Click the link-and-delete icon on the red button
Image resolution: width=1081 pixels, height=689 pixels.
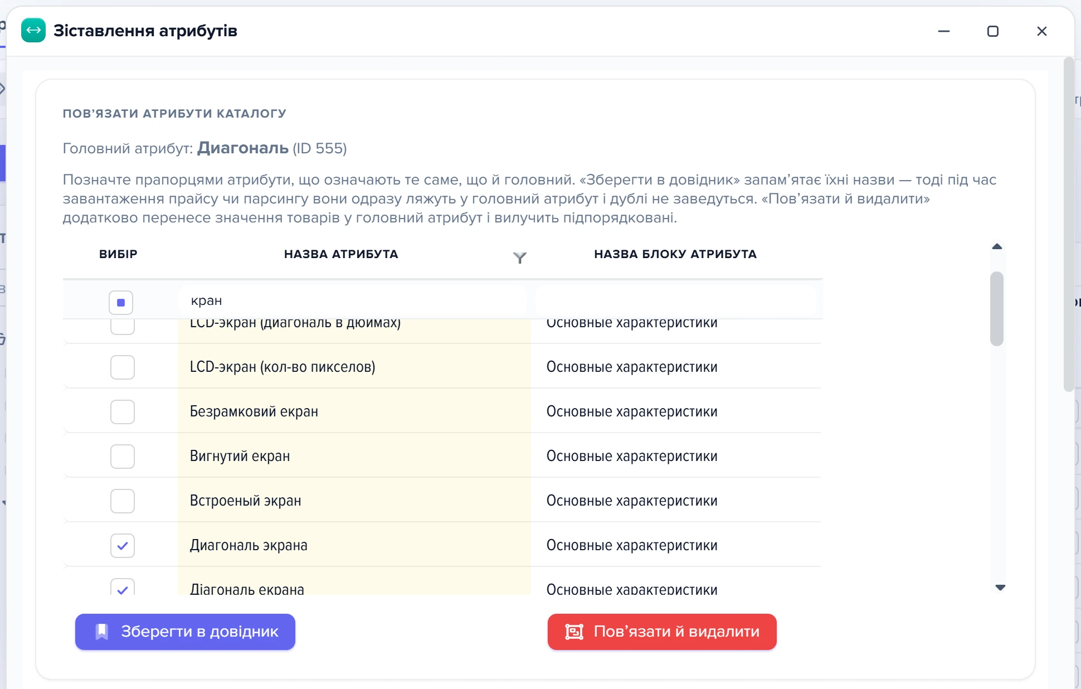pos(574,632)
